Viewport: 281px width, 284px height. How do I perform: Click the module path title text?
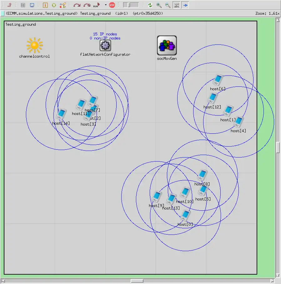(x=84, y=13)
